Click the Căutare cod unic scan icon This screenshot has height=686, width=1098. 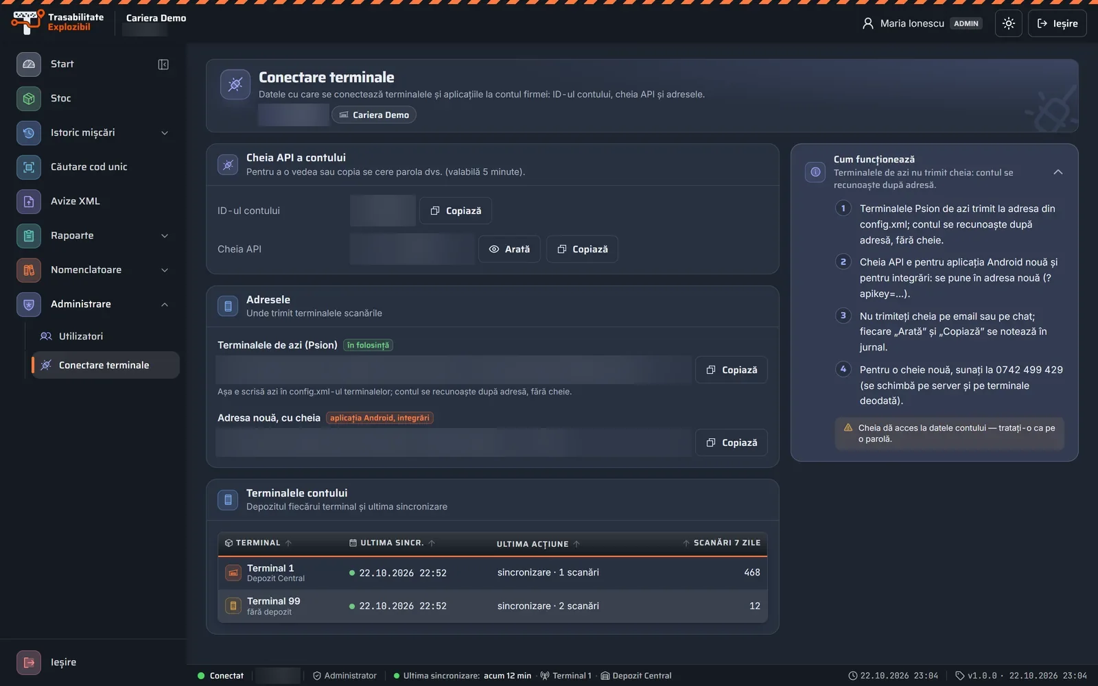coord(29,167)
